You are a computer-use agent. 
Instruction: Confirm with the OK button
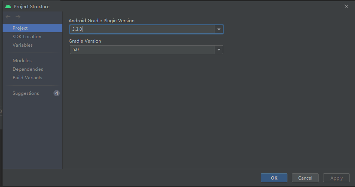(x=274, y=178)
